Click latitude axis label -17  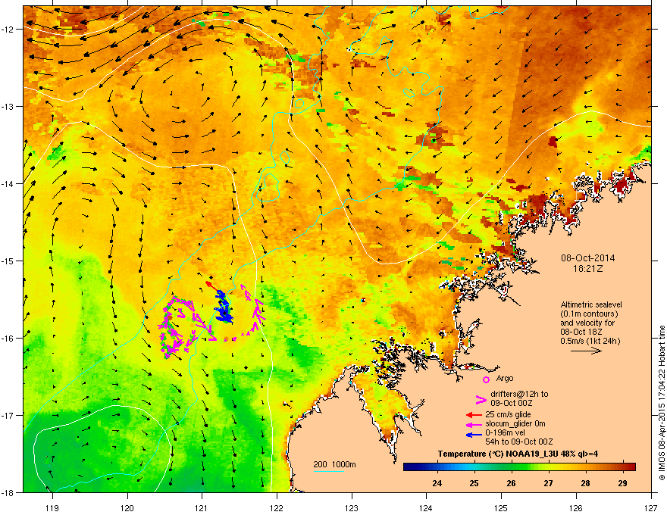pos(8,415)
